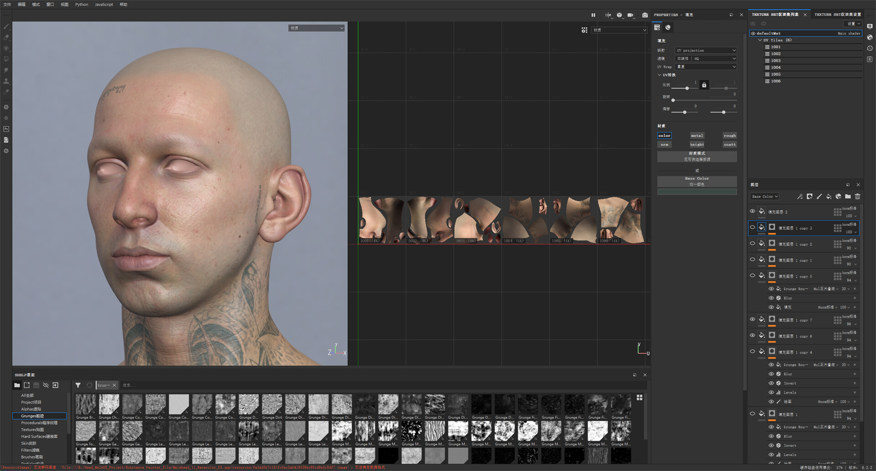Viewport: 876px width, 471px height.
Task: Toggle visibility of 填充图层 1 copy 2
Action: click(752, 243)
